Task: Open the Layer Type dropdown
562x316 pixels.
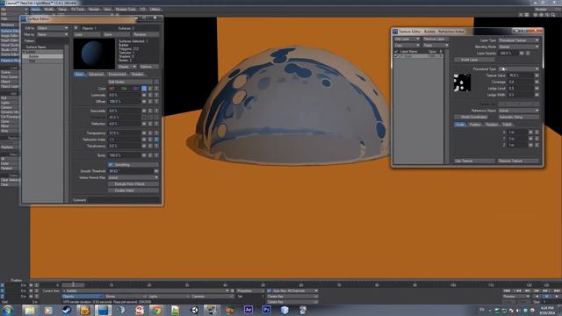Action: (519, 40)
